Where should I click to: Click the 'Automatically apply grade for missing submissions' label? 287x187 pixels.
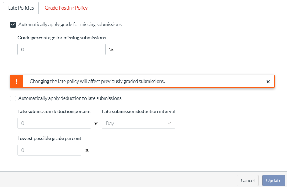pos(70,25)
